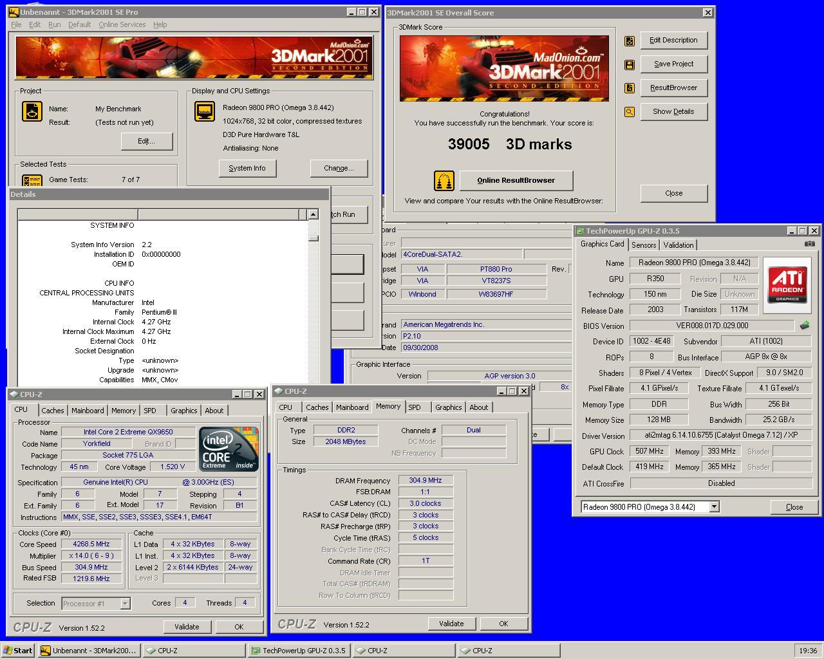Click the System Info button
The image size is (824, 659).
(x=247, y=169)
